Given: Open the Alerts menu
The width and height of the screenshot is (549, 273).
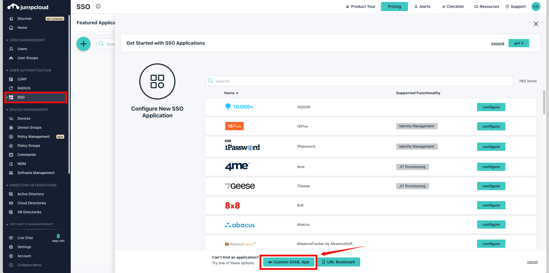Looking at the screenshot, I should 423,7.
